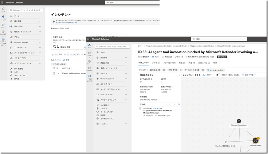Switch to the アクティビティ (1) tab
Image resolution: width=268 pixels, height=154 pixels.
(x=170, y=63)
